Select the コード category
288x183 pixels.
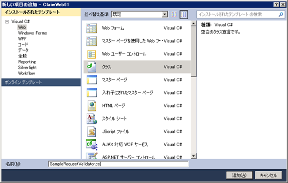point(23,44)
